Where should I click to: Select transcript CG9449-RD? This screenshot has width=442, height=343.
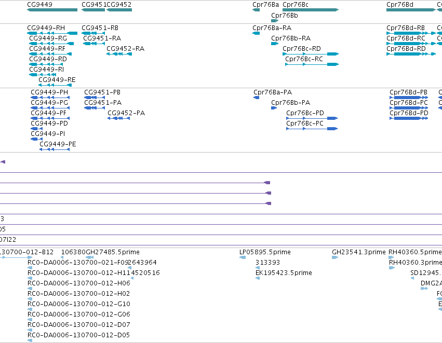coord(48,59)
